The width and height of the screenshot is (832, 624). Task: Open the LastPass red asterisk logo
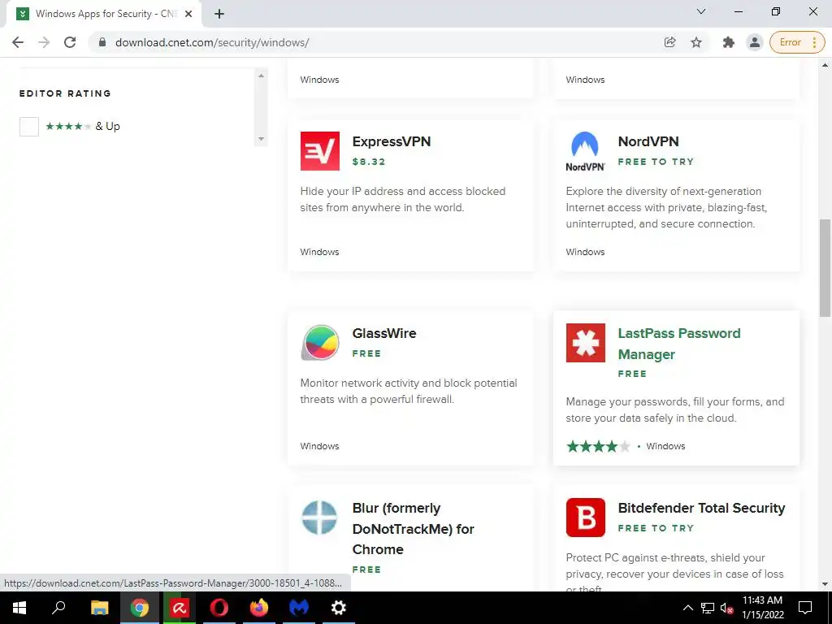coord(585,343)
